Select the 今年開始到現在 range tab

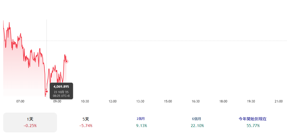(x=252, y=122)
